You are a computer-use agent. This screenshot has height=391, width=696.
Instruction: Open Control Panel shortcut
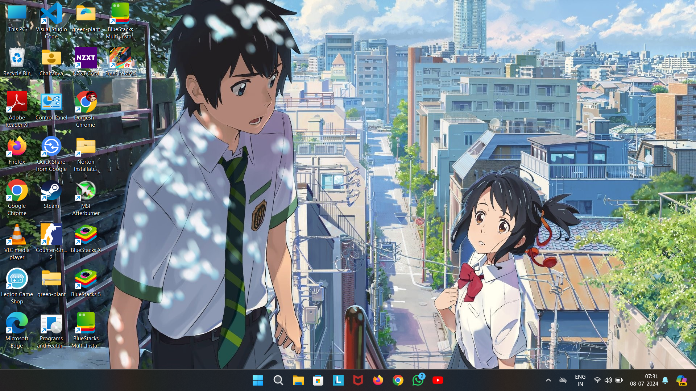tap(51, 106)
